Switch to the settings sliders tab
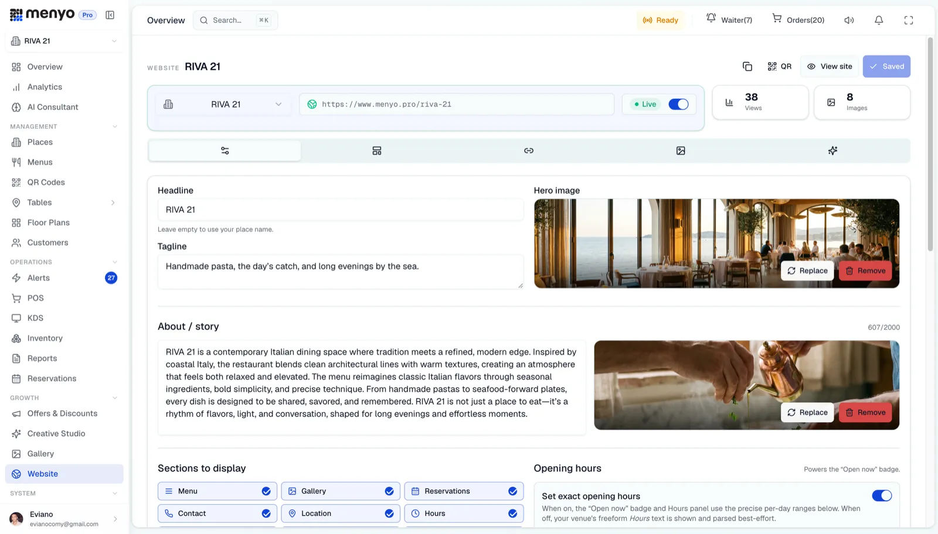This screenshot has height=534, width=938. (x=225, y=151)
